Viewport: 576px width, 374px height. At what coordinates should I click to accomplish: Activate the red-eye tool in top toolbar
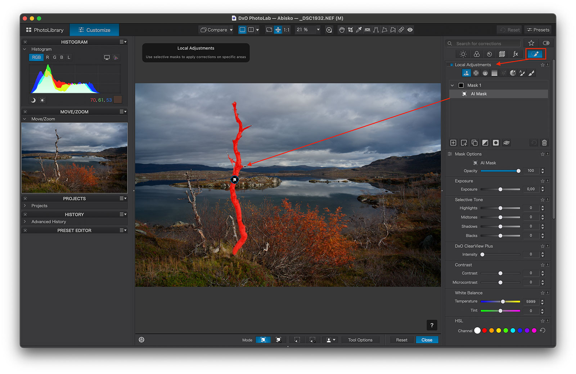pos(410,30)
